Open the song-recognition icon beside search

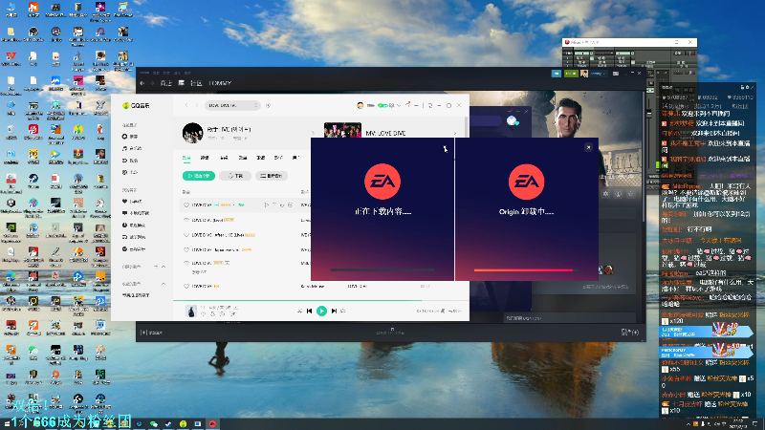coord(268,105)
